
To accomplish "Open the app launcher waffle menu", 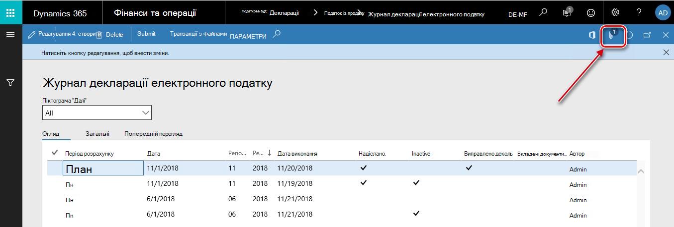I will point(11,13).
